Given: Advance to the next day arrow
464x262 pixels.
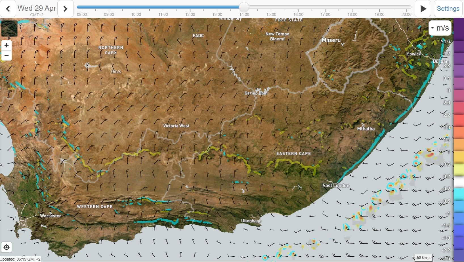Looking at the screenshot, I should (65, 9).
